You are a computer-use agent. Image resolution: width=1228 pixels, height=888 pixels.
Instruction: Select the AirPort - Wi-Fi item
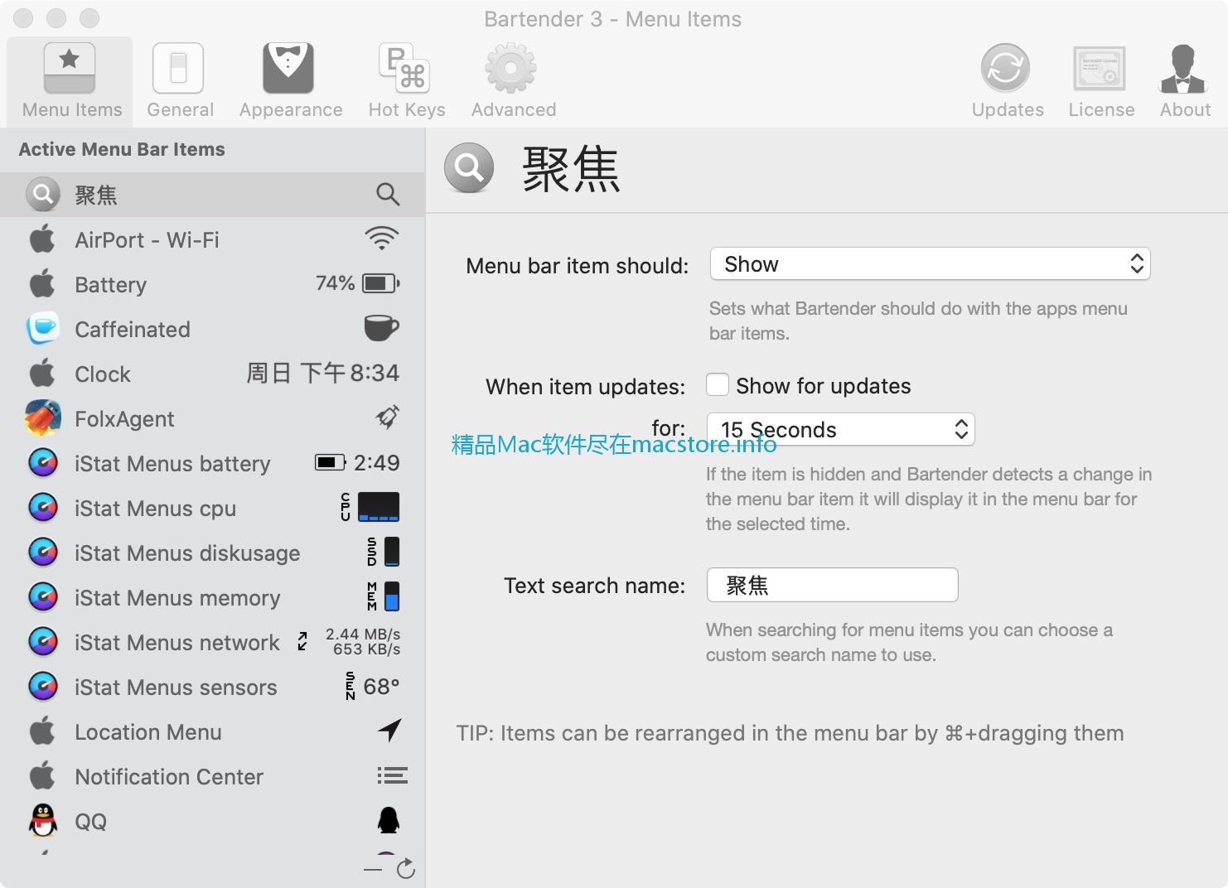tap(212, 239)
